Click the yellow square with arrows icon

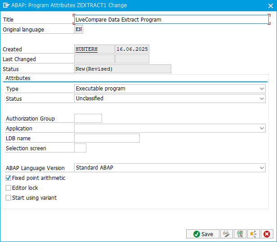253,234
